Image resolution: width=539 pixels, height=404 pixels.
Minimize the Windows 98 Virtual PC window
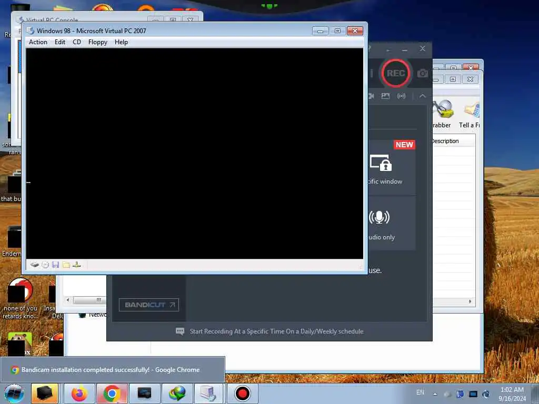point(320,31)
